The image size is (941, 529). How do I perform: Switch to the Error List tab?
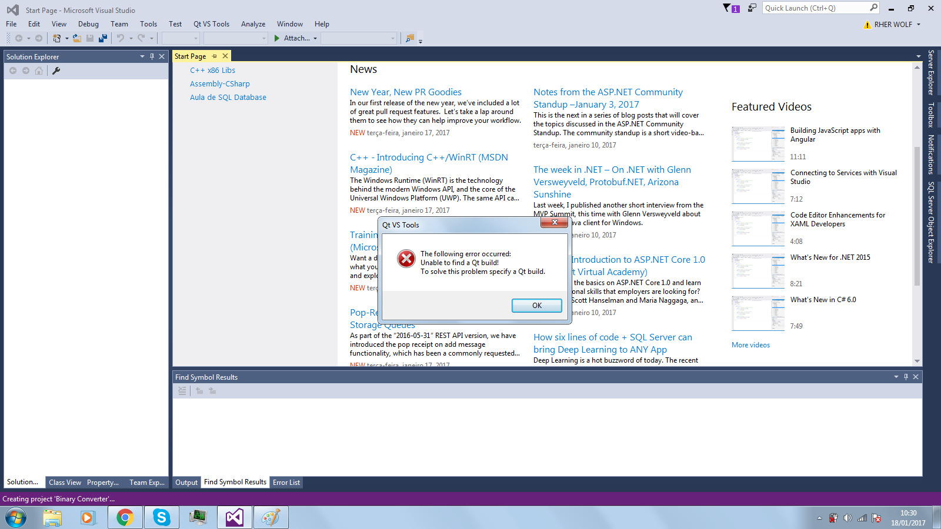tap(286, 483)
